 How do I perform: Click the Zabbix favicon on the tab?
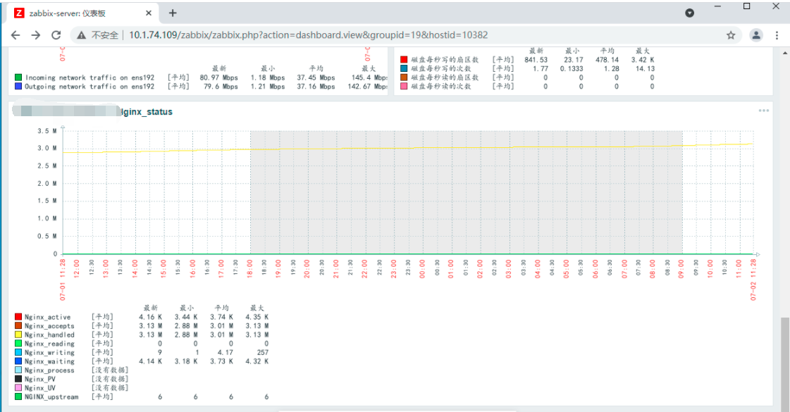(x=18, y=13)
